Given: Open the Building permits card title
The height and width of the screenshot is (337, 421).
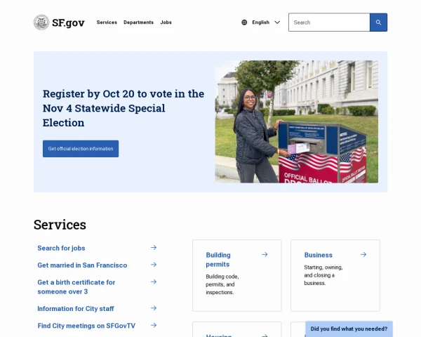Looking at the screenshot, I should click(x=218, y=260).
